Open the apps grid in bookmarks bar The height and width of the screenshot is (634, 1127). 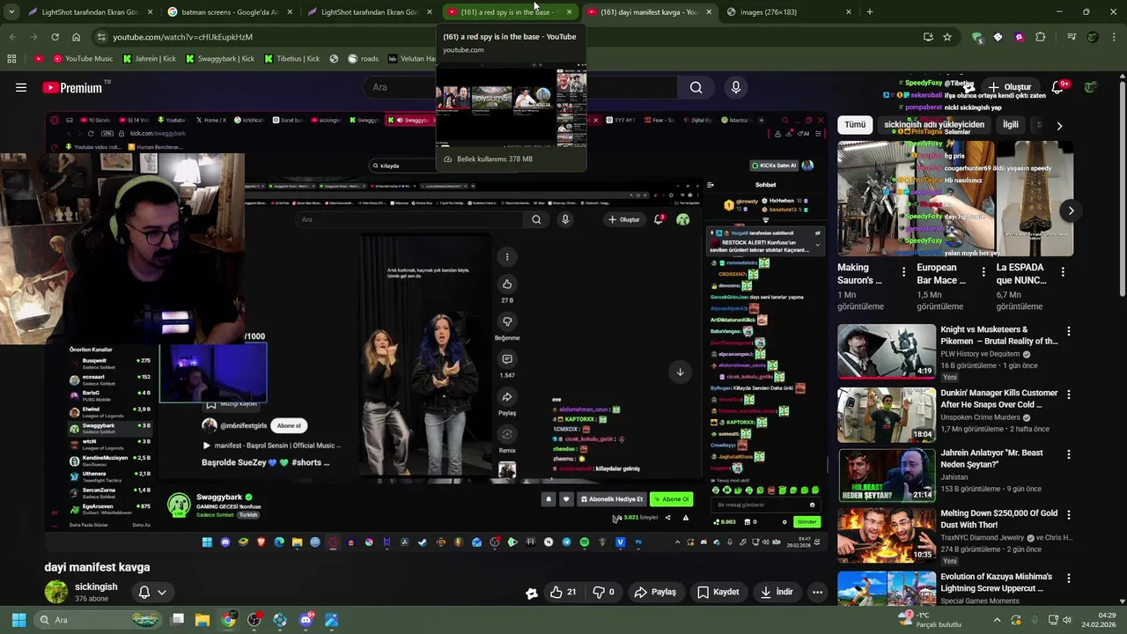[x=11, y=59]
